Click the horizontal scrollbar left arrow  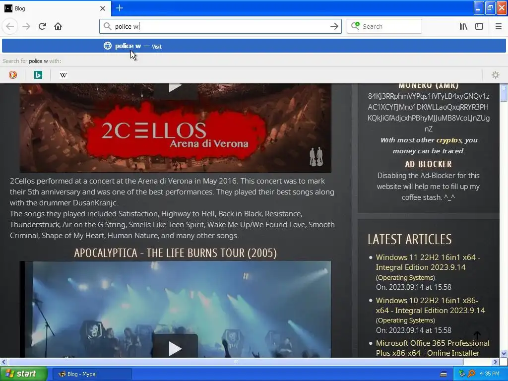(3, 362)
